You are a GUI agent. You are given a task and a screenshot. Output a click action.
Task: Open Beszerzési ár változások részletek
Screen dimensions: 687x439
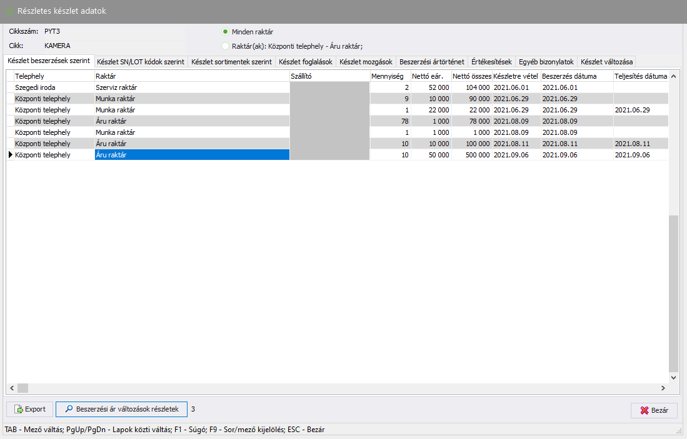[x=121, y=410]
